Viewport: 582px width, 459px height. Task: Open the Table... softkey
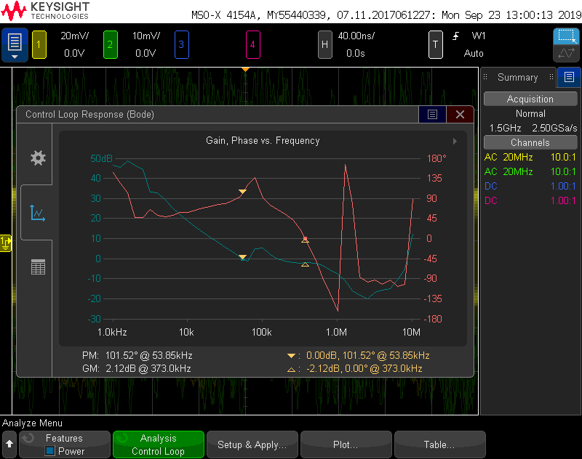click(x=440, y=444)
